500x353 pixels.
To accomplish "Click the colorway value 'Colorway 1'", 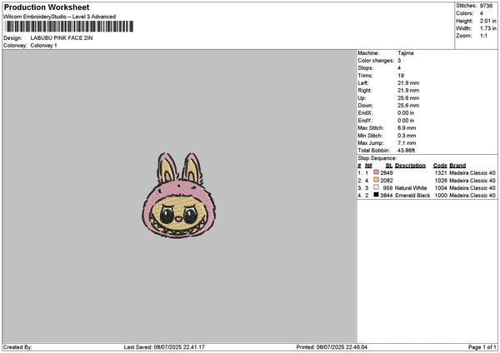I will (43, 46).
